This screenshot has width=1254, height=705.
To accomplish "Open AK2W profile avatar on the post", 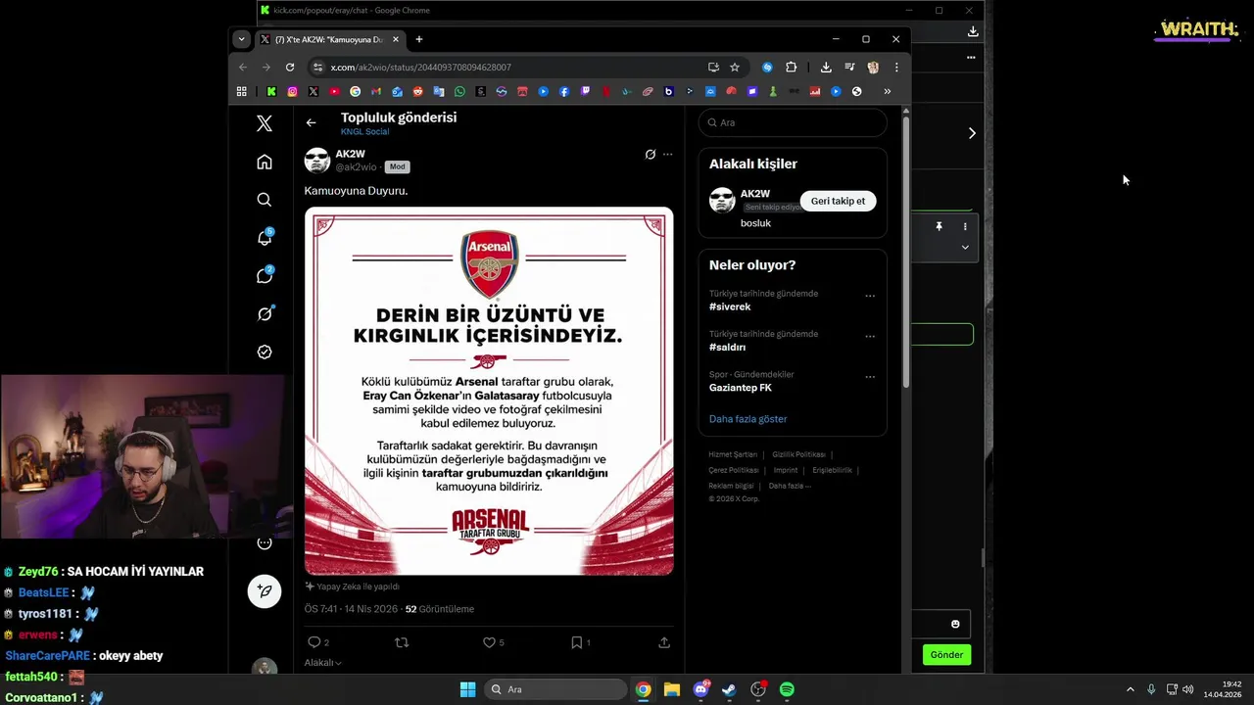I will coord(317,161).
